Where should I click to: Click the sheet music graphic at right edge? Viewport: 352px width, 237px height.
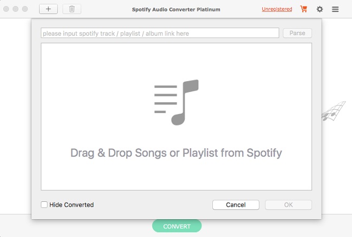[x=334, y=111]
